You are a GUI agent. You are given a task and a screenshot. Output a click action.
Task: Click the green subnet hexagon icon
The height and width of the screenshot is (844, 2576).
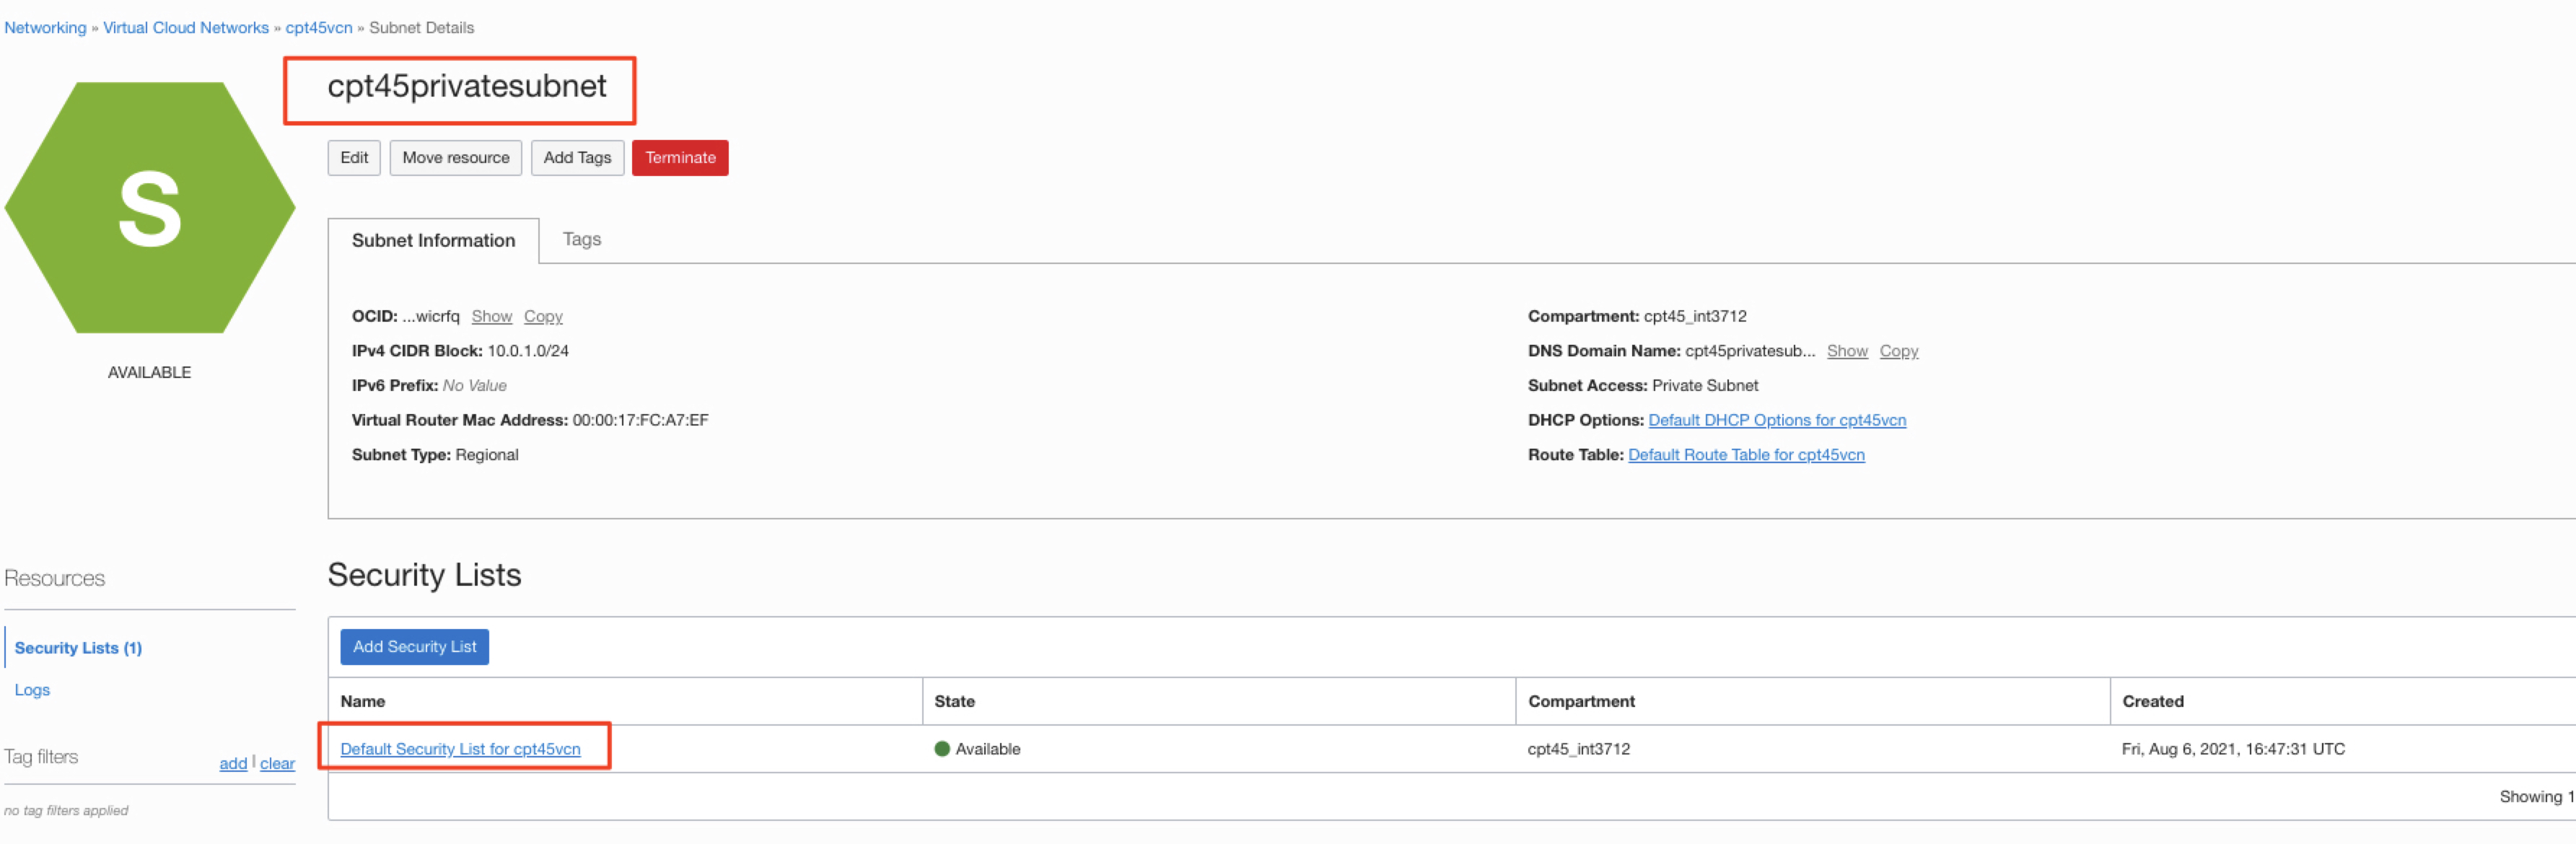click(x=150, y=205)
